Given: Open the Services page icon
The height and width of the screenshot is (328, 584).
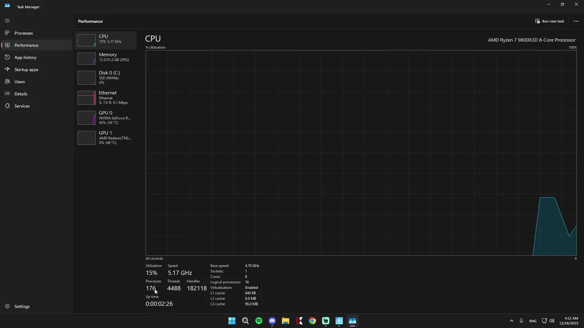Looking at the screenshot, I should 7,106.
